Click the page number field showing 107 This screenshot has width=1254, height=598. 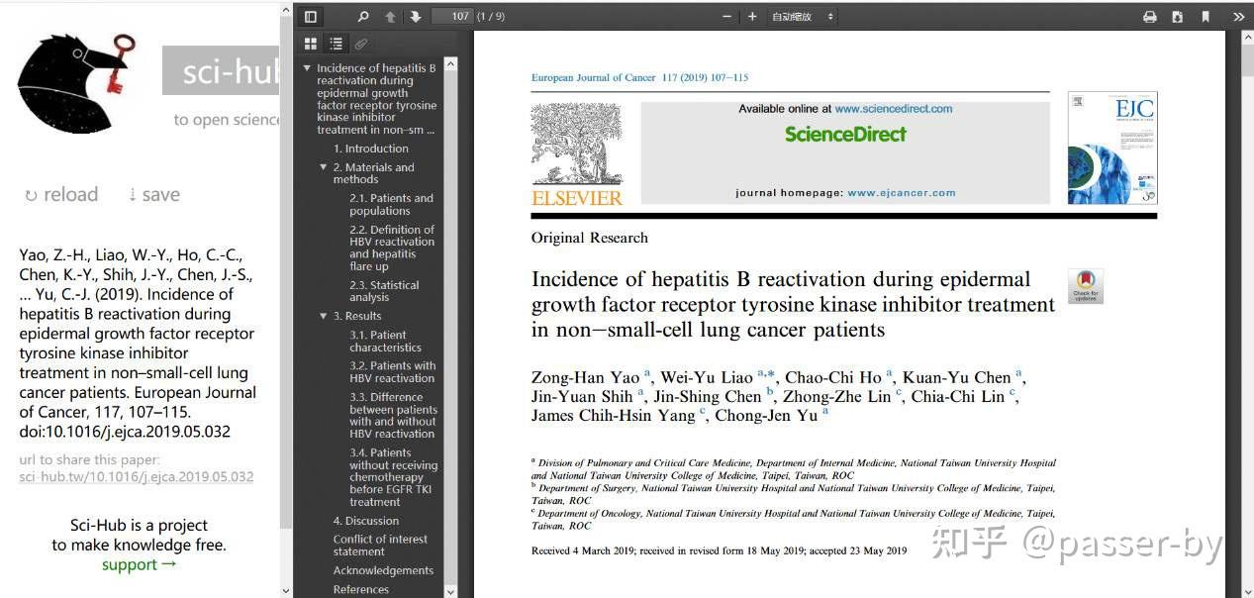click(452, 17)
